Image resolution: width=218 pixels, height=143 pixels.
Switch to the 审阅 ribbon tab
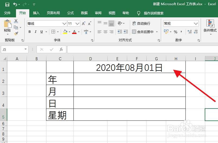click(x=98, y=13)
